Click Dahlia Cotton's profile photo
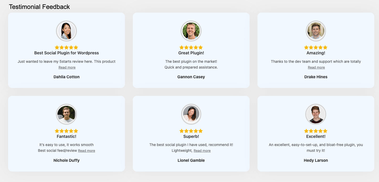This screenshot has width=379, height=182. [x=66, y=31]
